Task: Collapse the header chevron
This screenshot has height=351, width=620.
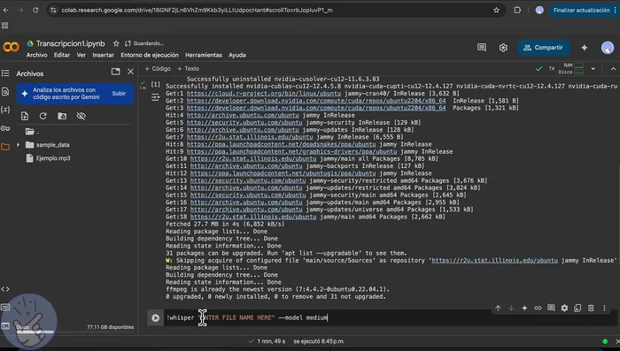Action: click(x=613, y=69)
